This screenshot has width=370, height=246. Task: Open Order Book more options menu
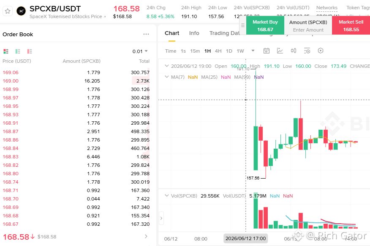(146, 35)
